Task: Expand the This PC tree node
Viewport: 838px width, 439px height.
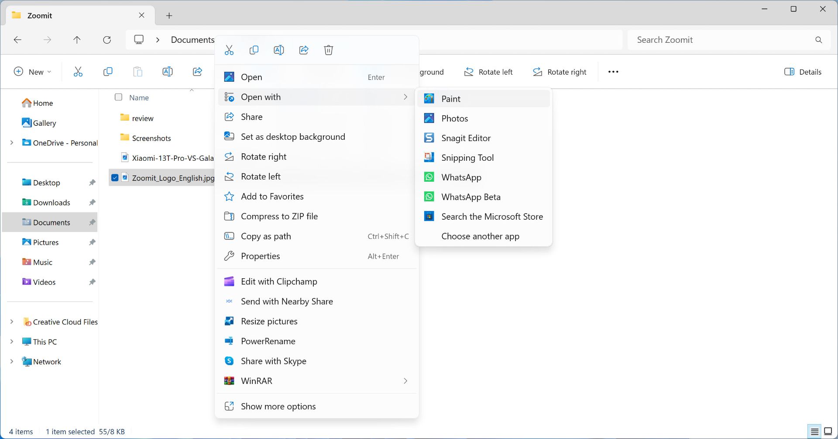Action: pos(12,342)
